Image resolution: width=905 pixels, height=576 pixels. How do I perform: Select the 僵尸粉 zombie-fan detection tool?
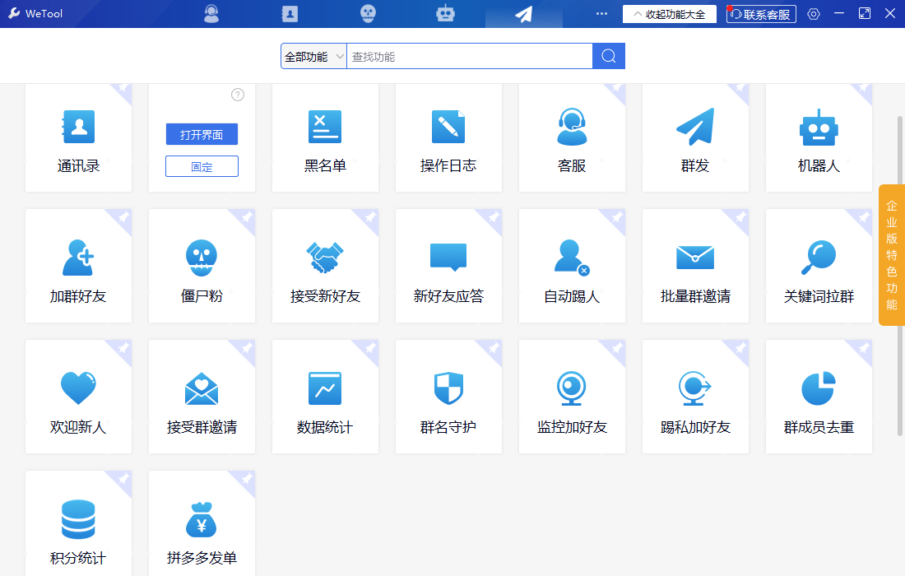coord(202,265)
